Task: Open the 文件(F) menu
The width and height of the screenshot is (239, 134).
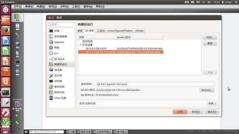Action: (x=18, y=6)
